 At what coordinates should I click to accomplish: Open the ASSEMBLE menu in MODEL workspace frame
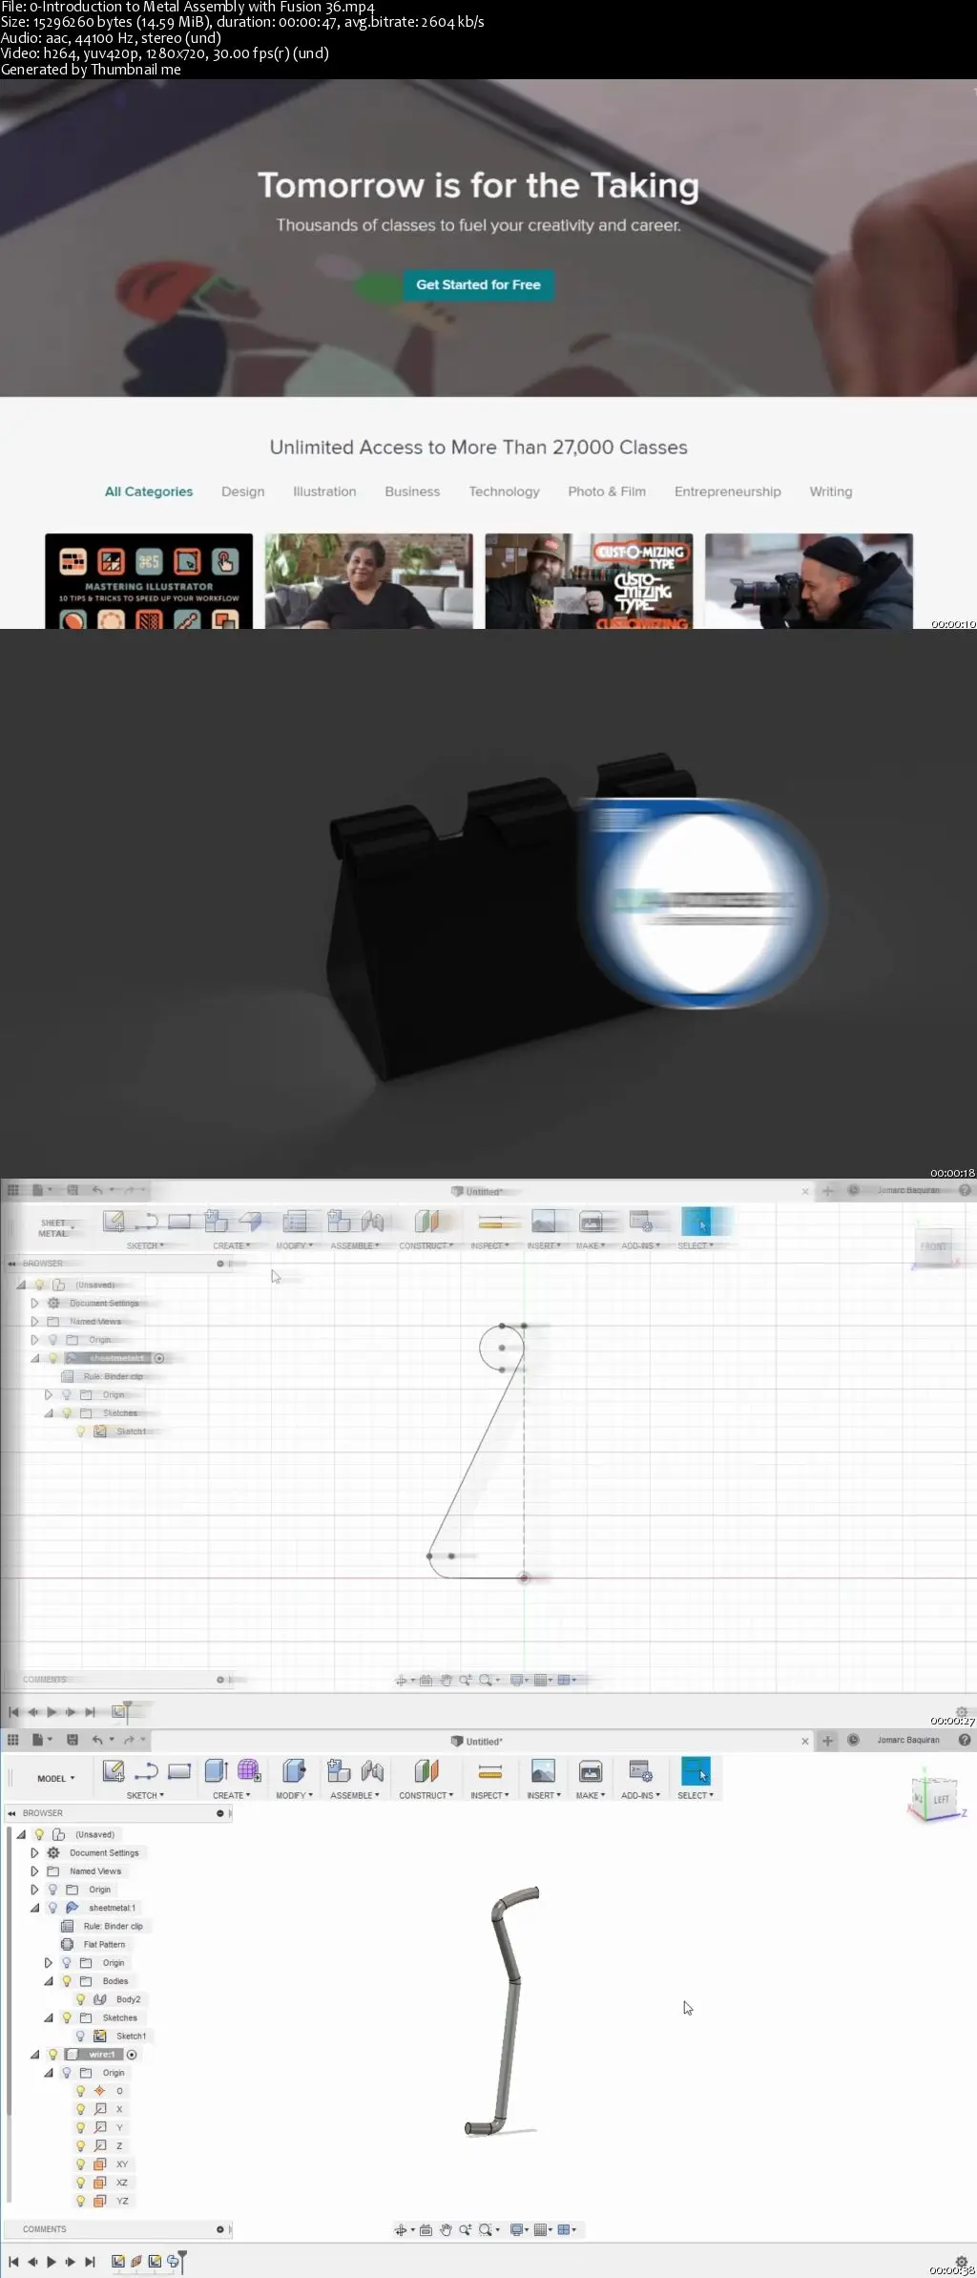point(355,1795)
